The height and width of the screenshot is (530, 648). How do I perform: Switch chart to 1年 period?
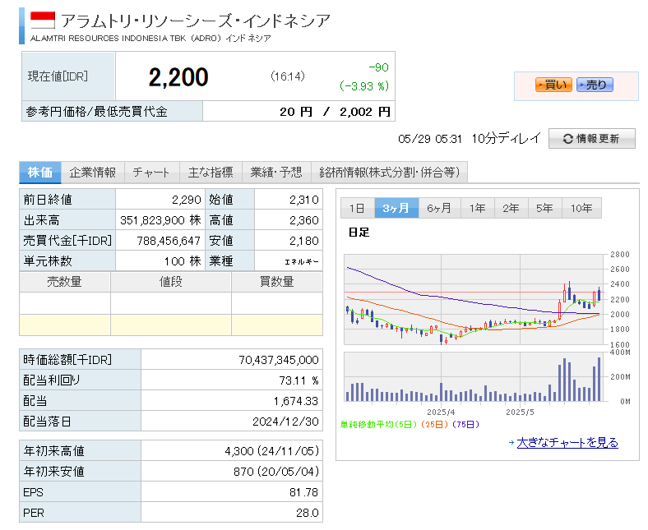point(477,208)
